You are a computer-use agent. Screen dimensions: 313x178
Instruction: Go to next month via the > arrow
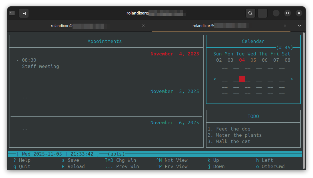[292, 79]
